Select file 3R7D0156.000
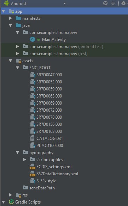This screenshot has height=206, width=128. click(49, 124)
